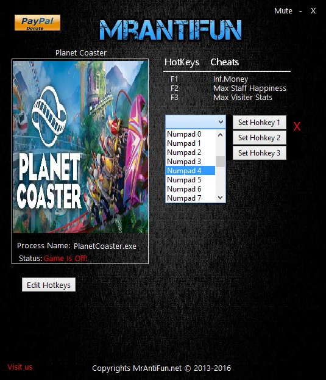The width and height of the screenshot is (326, 380).
Task: Select Numpad 6 from the list
Action: (191, 189)
